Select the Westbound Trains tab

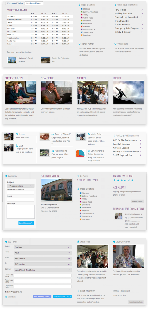(x=15, y=3)
